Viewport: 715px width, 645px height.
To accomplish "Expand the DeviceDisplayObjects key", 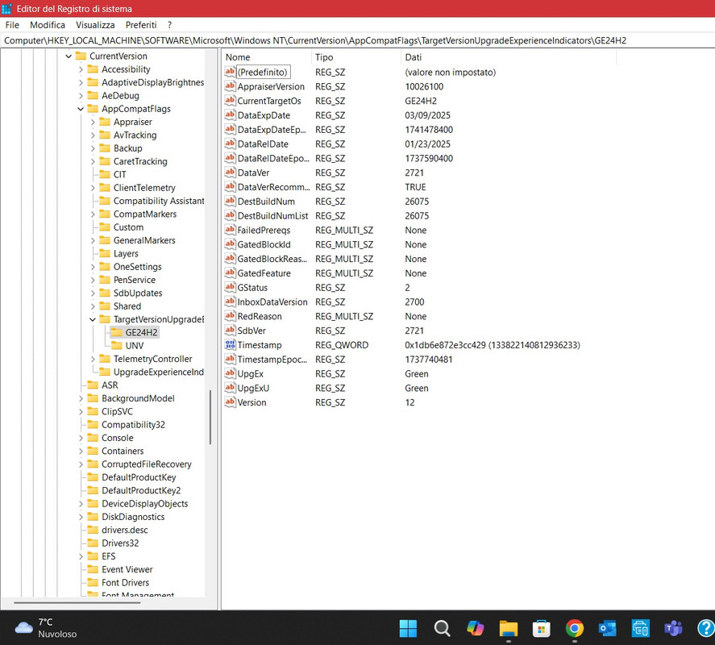I will coord(81,504).
